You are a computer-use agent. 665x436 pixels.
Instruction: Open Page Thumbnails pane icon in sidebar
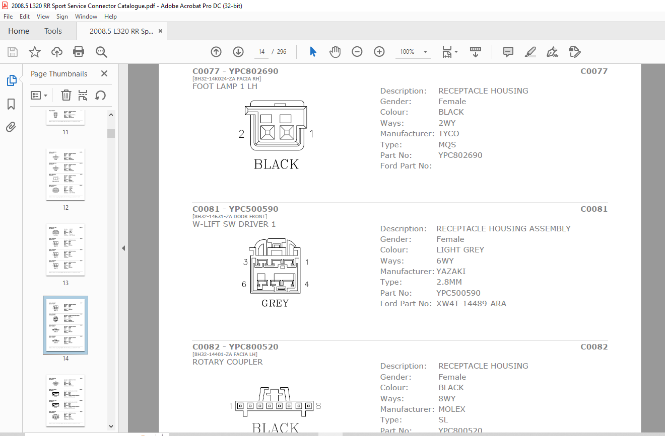(x=11, y=80)
